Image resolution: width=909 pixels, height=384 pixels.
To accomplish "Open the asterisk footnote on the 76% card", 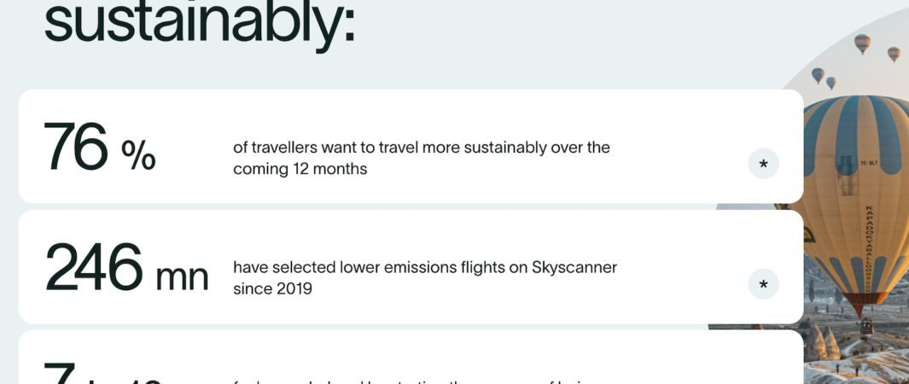I will 763,164.
